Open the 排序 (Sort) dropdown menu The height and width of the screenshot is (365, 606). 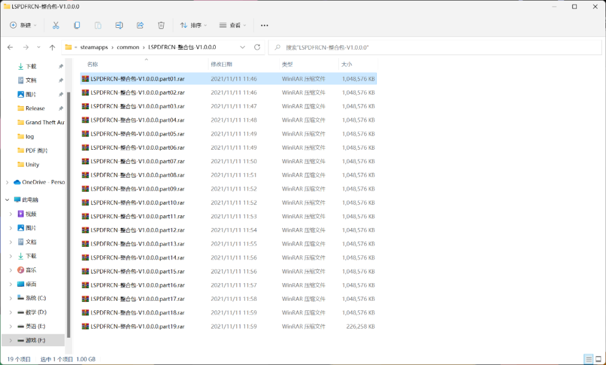coord(193,25)
